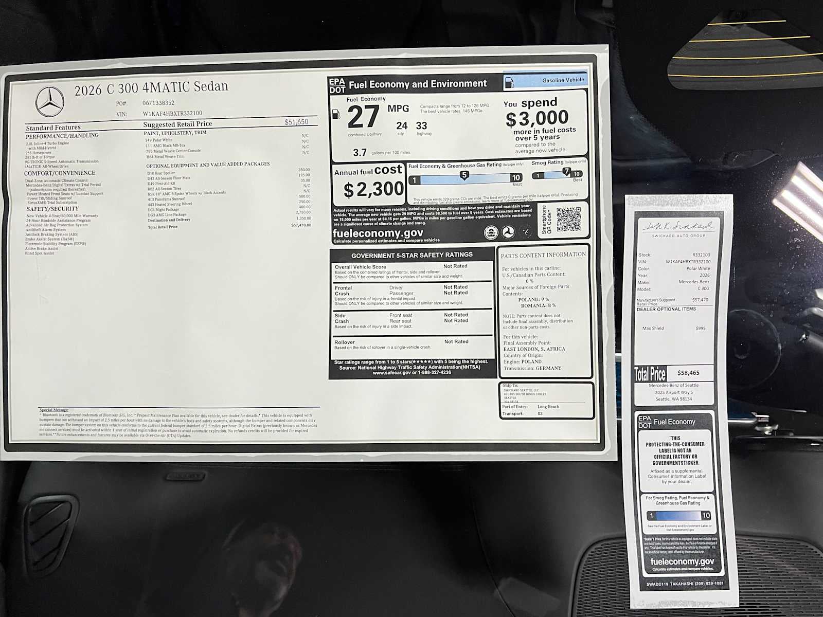Click the "D49 First-Aid Kit" option
Image resolution: width=823 pixels, height=617 pixels.
[x=161, y=184]
